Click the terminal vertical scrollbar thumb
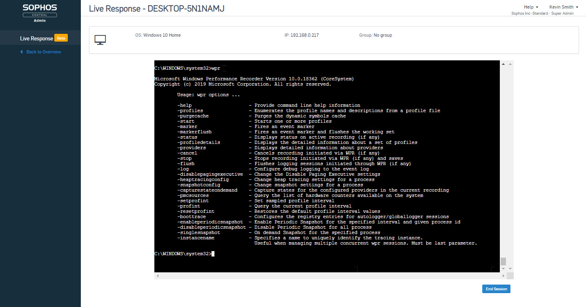Screen dimensions: 586x307 point(503,261)
